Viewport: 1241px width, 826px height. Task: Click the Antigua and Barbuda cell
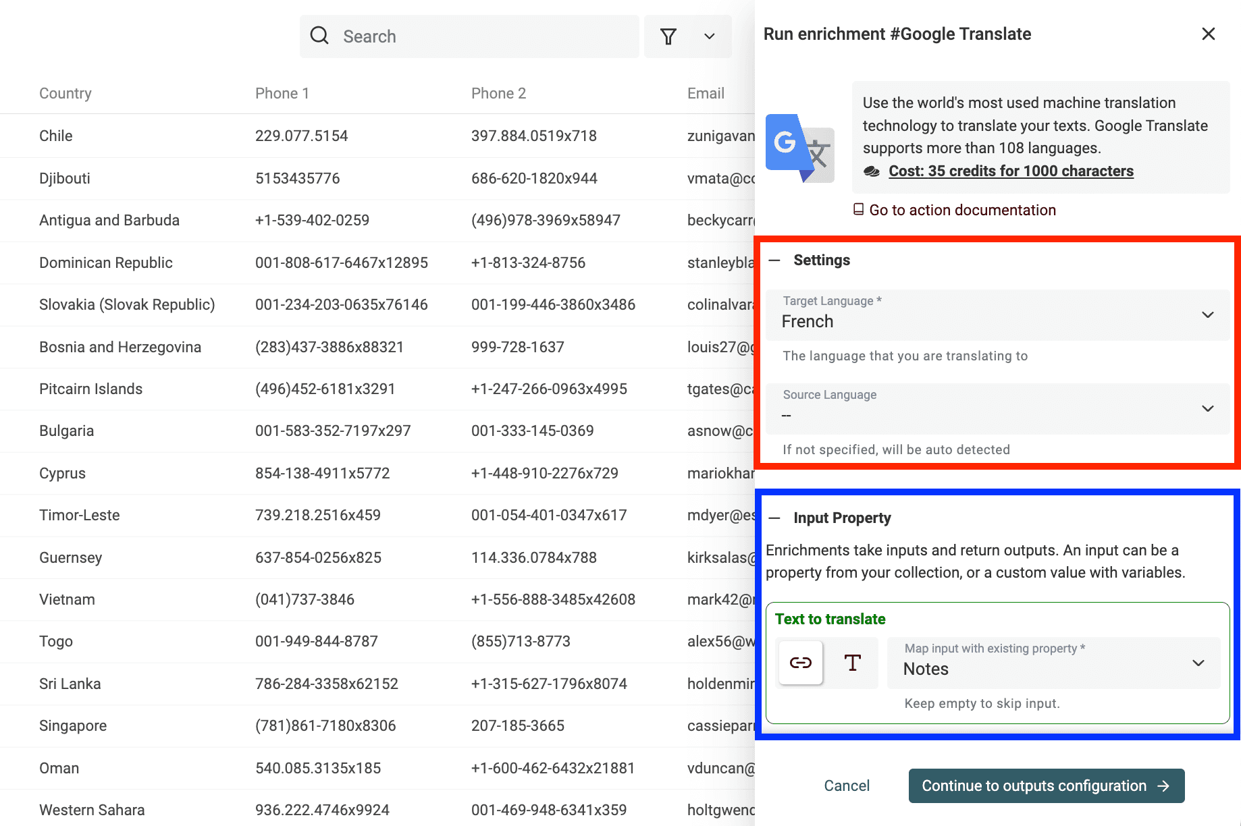(x=109, y=220)
